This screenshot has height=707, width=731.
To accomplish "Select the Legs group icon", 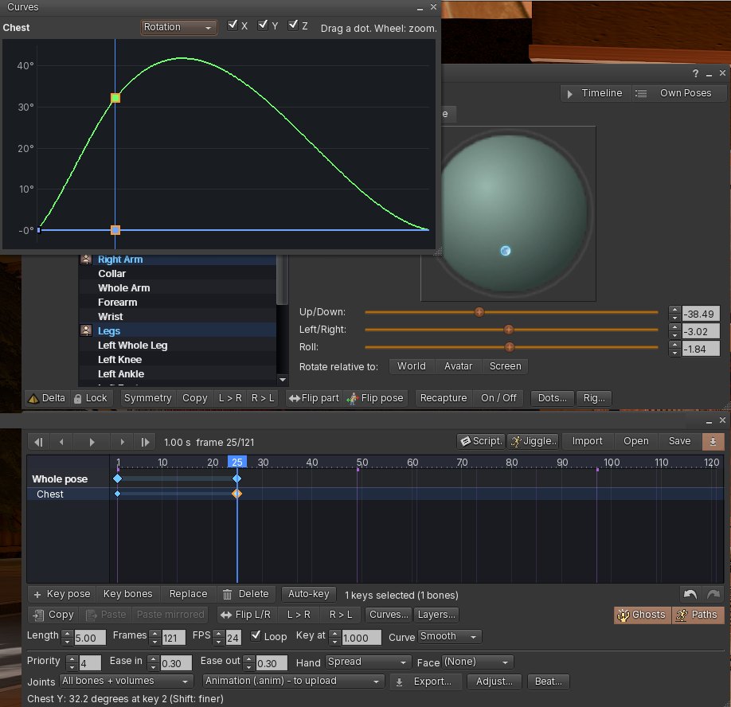I will tap(86, 330).
